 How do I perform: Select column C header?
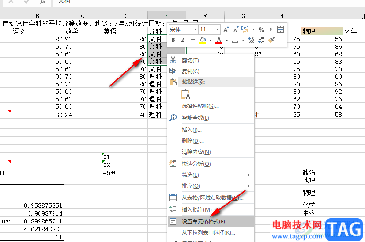coord(83,16)
